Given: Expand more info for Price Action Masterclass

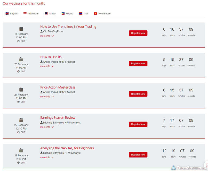Looking at the screenshot, I should [x=47, y=97].
